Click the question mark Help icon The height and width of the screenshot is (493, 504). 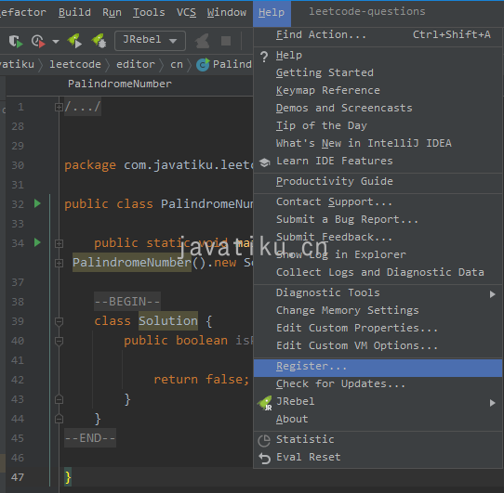pyautogui.click(x=264, y=57)
